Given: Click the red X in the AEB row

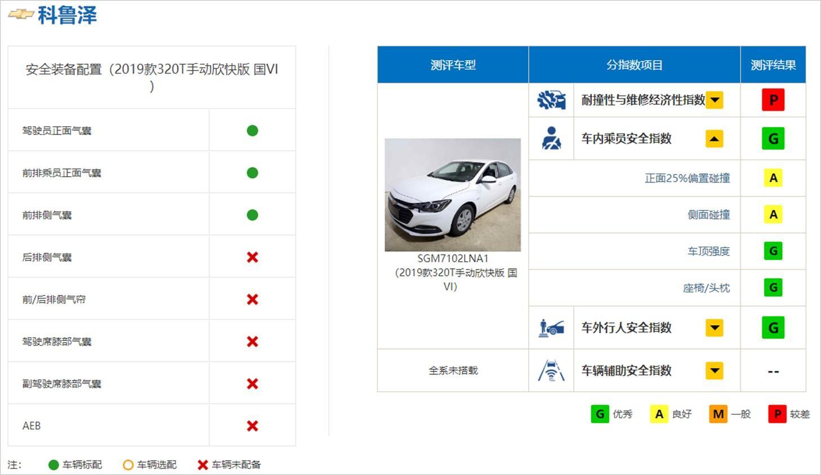Looking at the screenshot, I should 252,426.
